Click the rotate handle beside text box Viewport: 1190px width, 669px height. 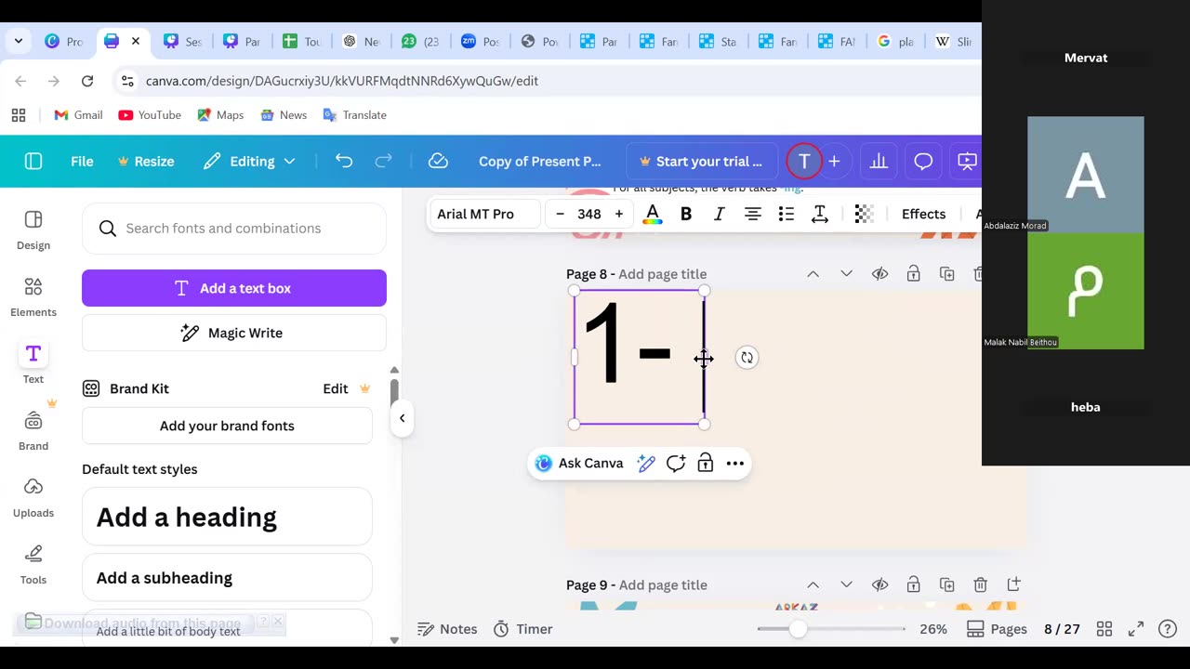[x=747, y=358]
